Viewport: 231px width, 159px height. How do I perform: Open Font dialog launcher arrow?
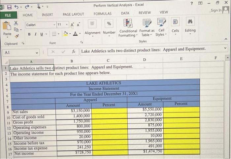82,43
